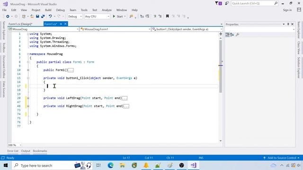Image resolution: width=303 pixels, height=170 pixels.
Task: Open the Start button dropdown arrow
Action: coord(125,17)
